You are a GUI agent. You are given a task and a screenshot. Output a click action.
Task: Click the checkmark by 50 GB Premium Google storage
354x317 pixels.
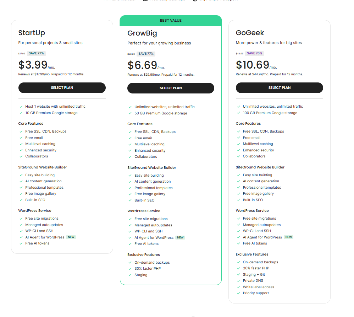[130, 113]
